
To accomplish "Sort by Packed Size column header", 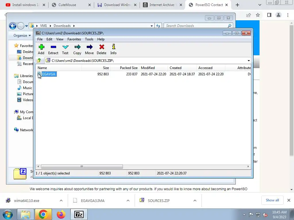I will 125,68.
